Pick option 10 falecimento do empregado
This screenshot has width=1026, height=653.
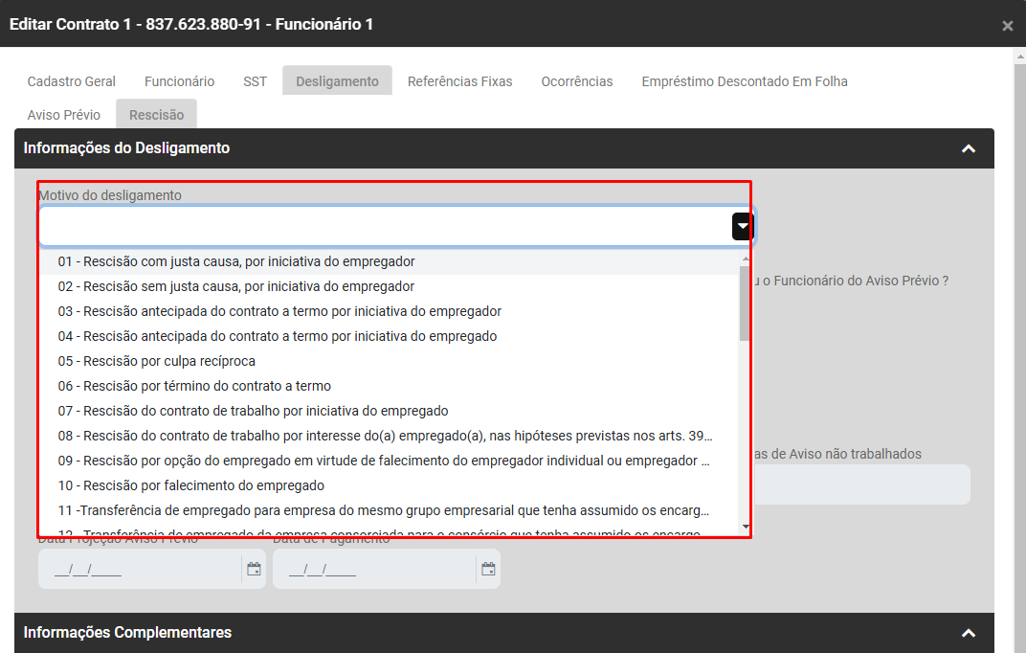tap(191, 485)
